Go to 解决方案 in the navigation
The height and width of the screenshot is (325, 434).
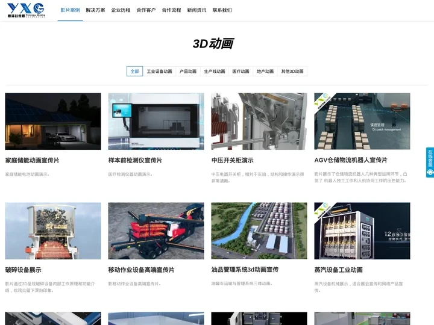95,10
